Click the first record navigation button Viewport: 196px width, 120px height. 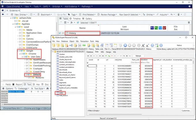pyautogui.click(x=88, y=56)
